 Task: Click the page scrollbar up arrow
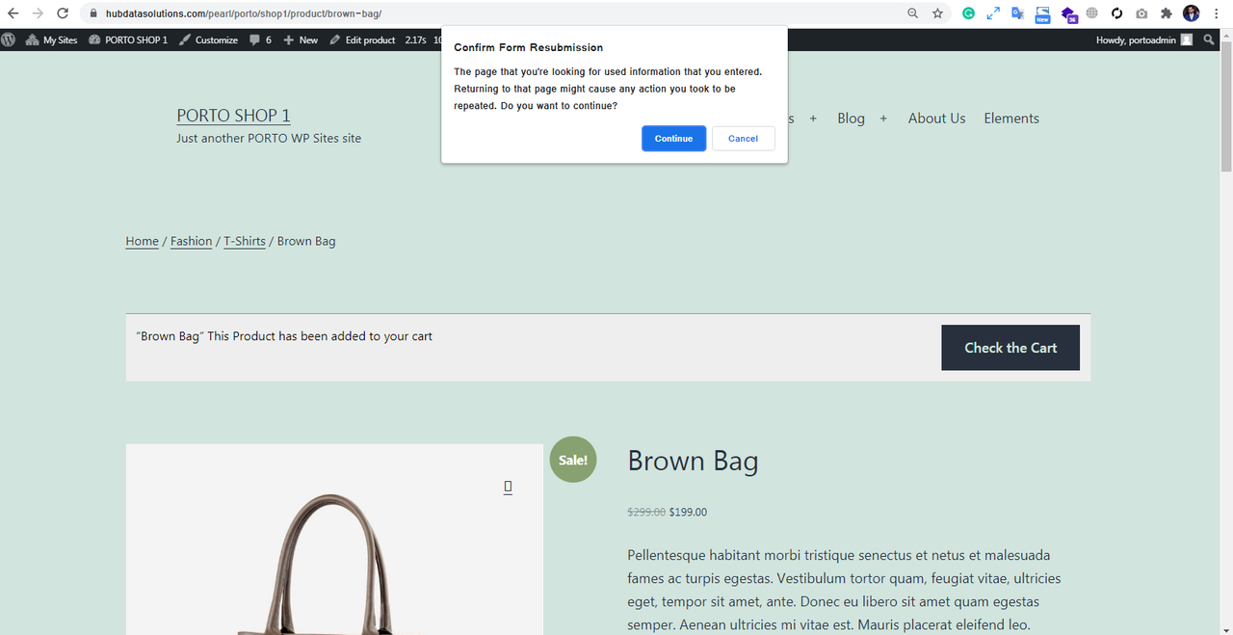point(1226,35)
